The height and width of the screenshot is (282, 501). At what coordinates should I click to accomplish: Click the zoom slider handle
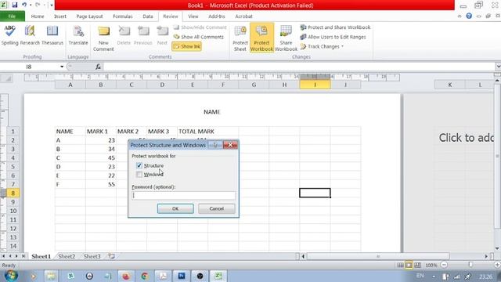click(470, 265)
